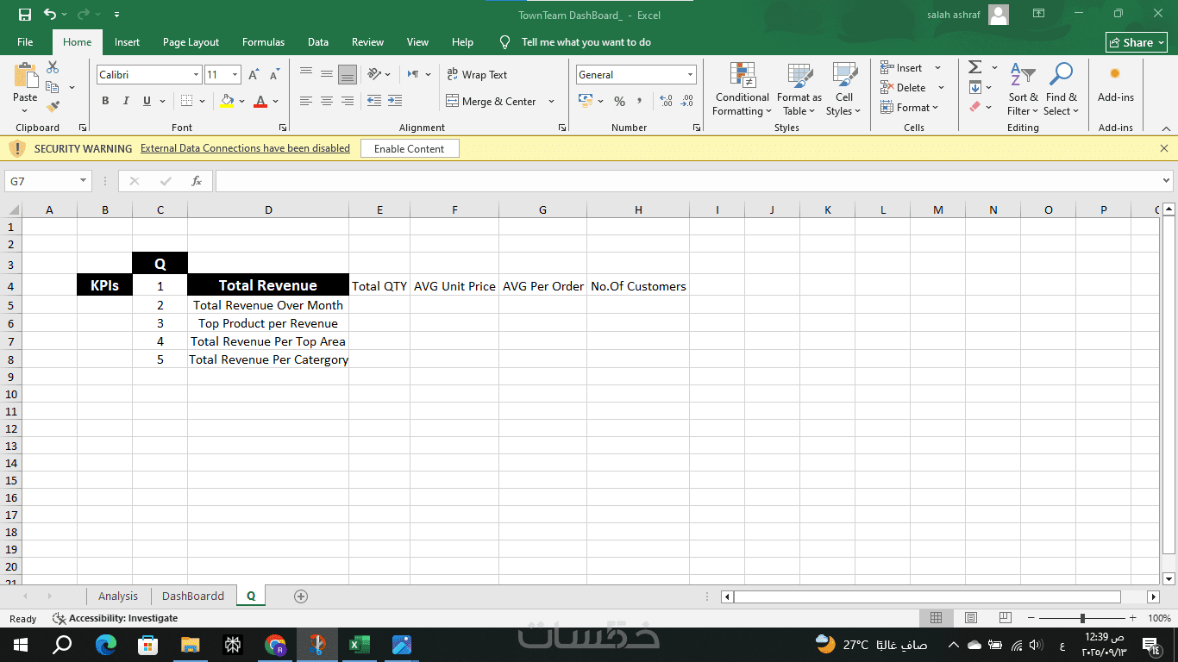Switch to the DashBoardd sheet tab
The image size is (1178, 662).
click(x=193, y=596)
